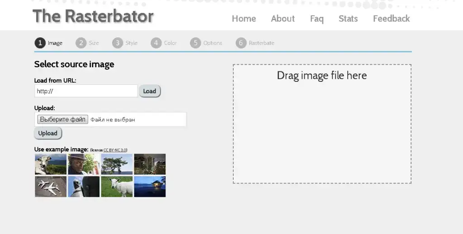Open the Home menu item
Viewport: 463px width, 234px height.
coord(244,19)
